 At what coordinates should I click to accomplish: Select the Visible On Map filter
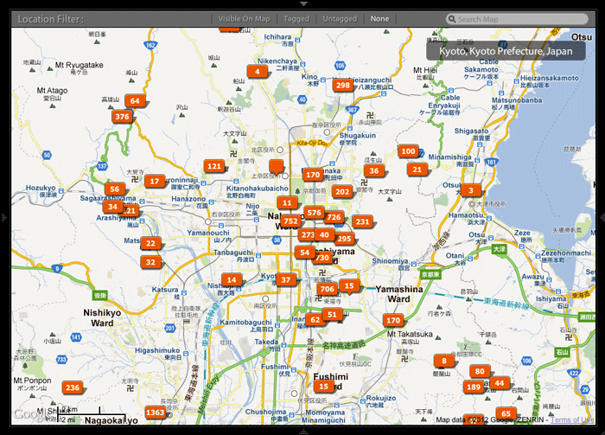pos(244,18)
